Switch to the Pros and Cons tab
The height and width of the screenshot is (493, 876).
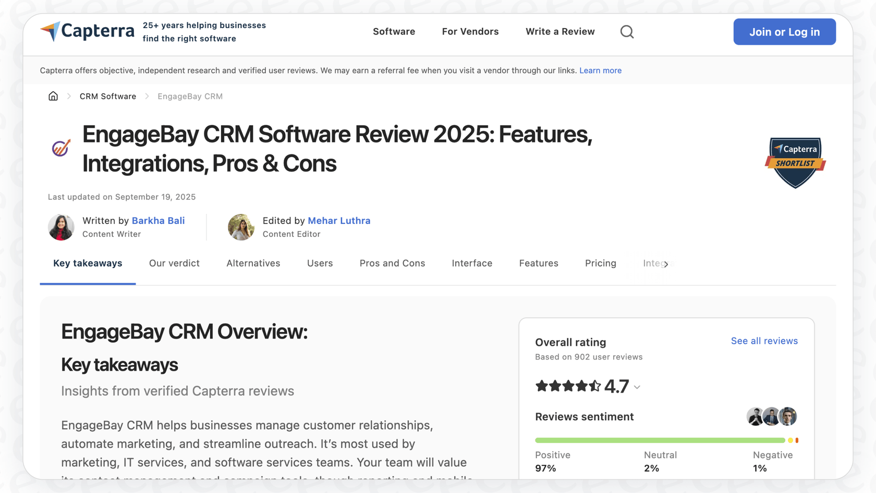(x=392, y=263)
